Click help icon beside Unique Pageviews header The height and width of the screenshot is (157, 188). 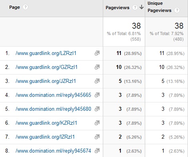177,10
